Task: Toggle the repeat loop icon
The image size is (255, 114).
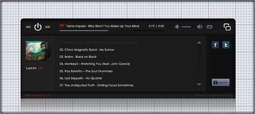Action: pyautogui.click(x=209, y=27)
